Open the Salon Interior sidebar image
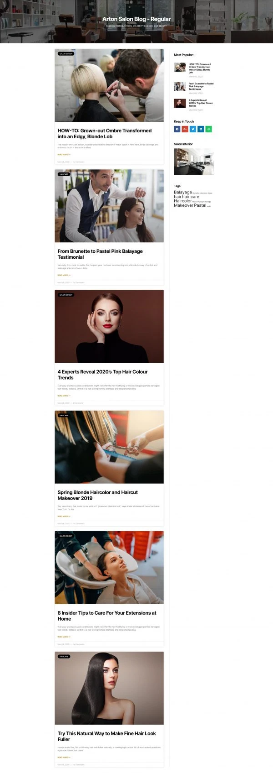The width and height of the screenshot is (273, 773). click(194, 162)
